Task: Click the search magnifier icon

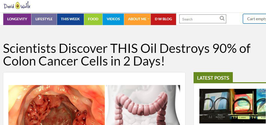Action: [222, 18]
